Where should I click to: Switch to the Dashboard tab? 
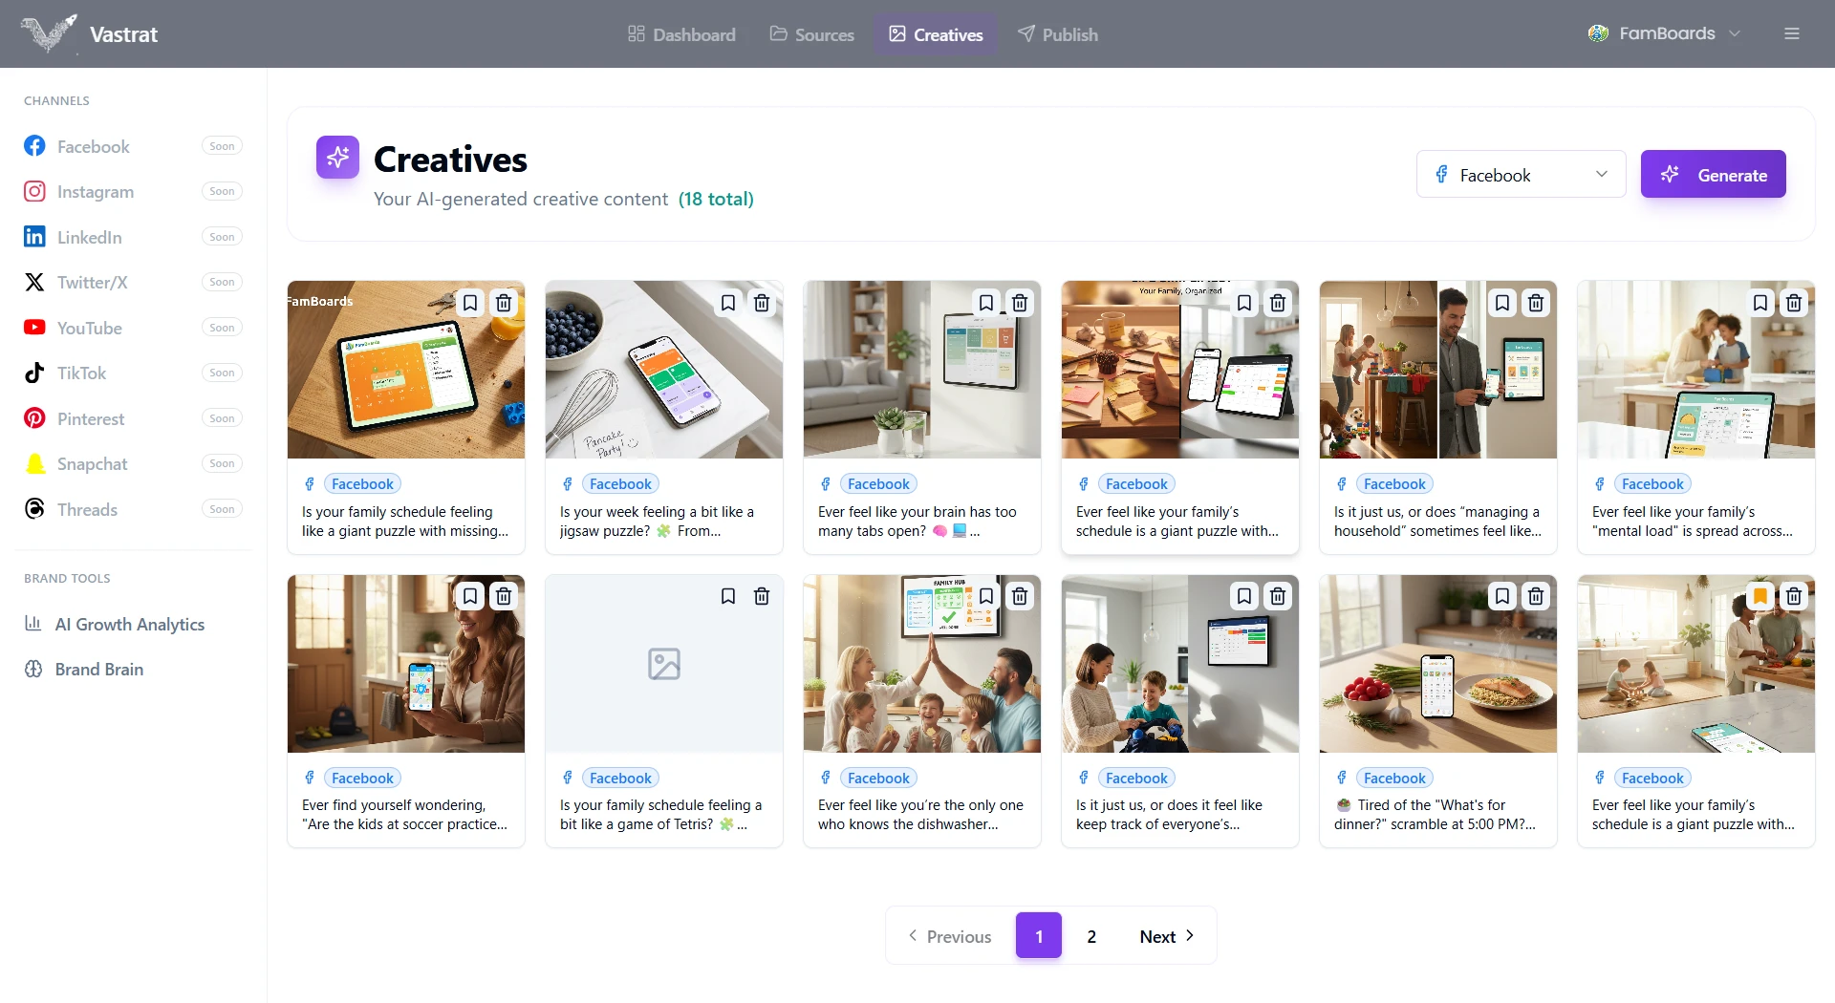coord(681,34)
